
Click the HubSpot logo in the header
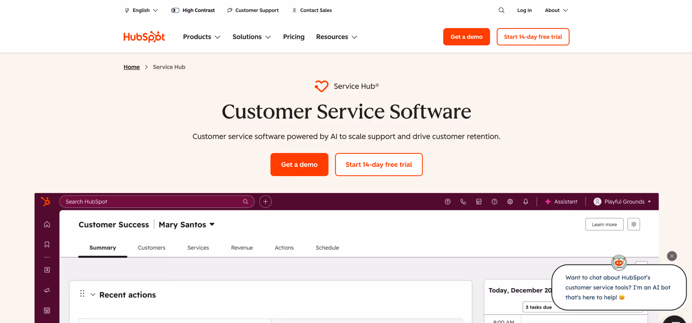(144, 37)
